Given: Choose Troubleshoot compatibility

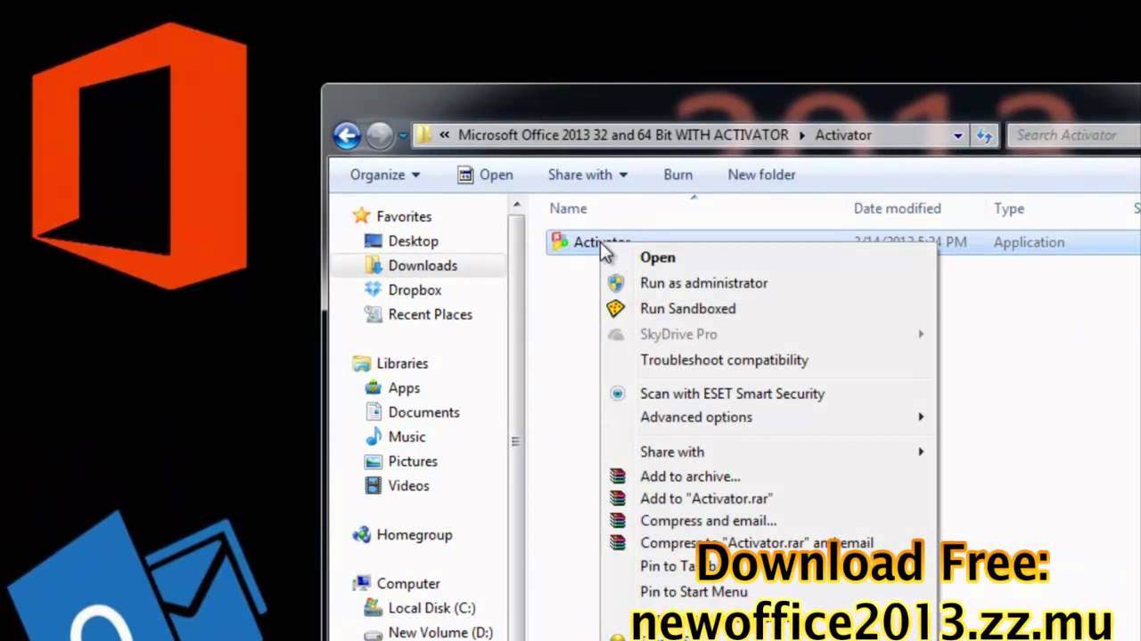Looking at the screenshot, I should (768, 361).
